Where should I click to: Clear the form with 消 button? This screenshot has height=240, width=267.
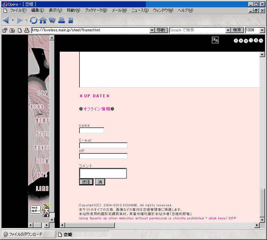[100, 182]
